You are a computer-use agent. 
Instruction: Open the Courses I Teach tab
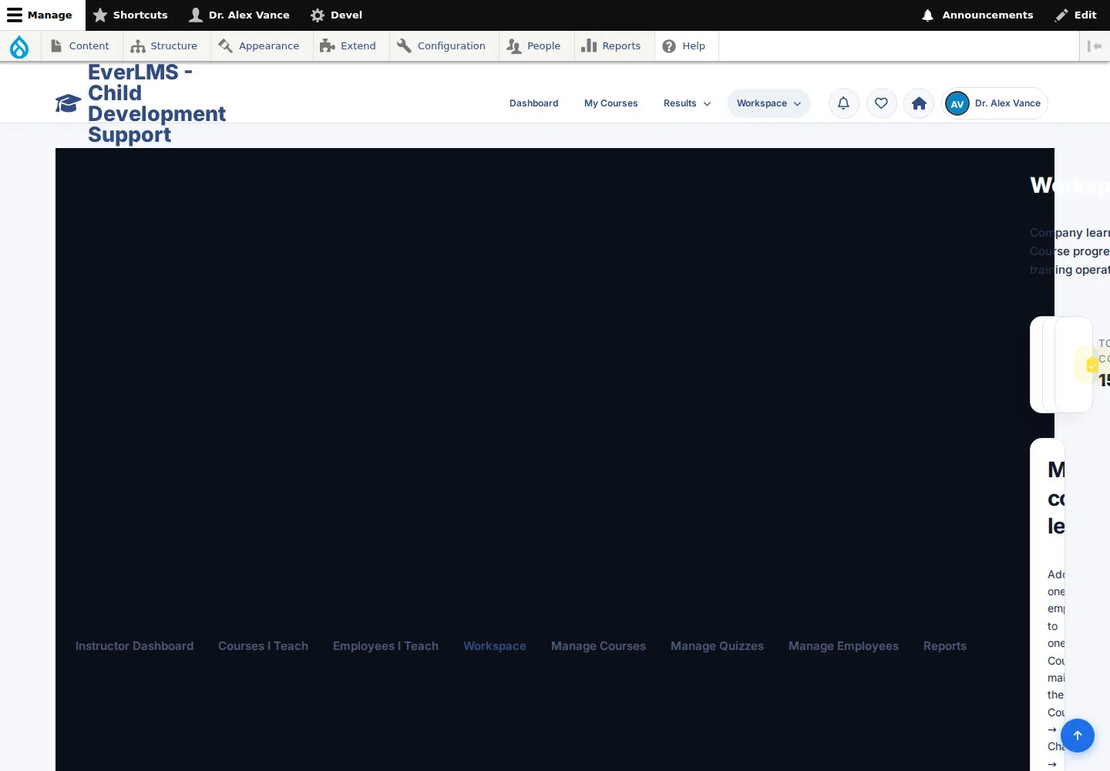point(263,646)
